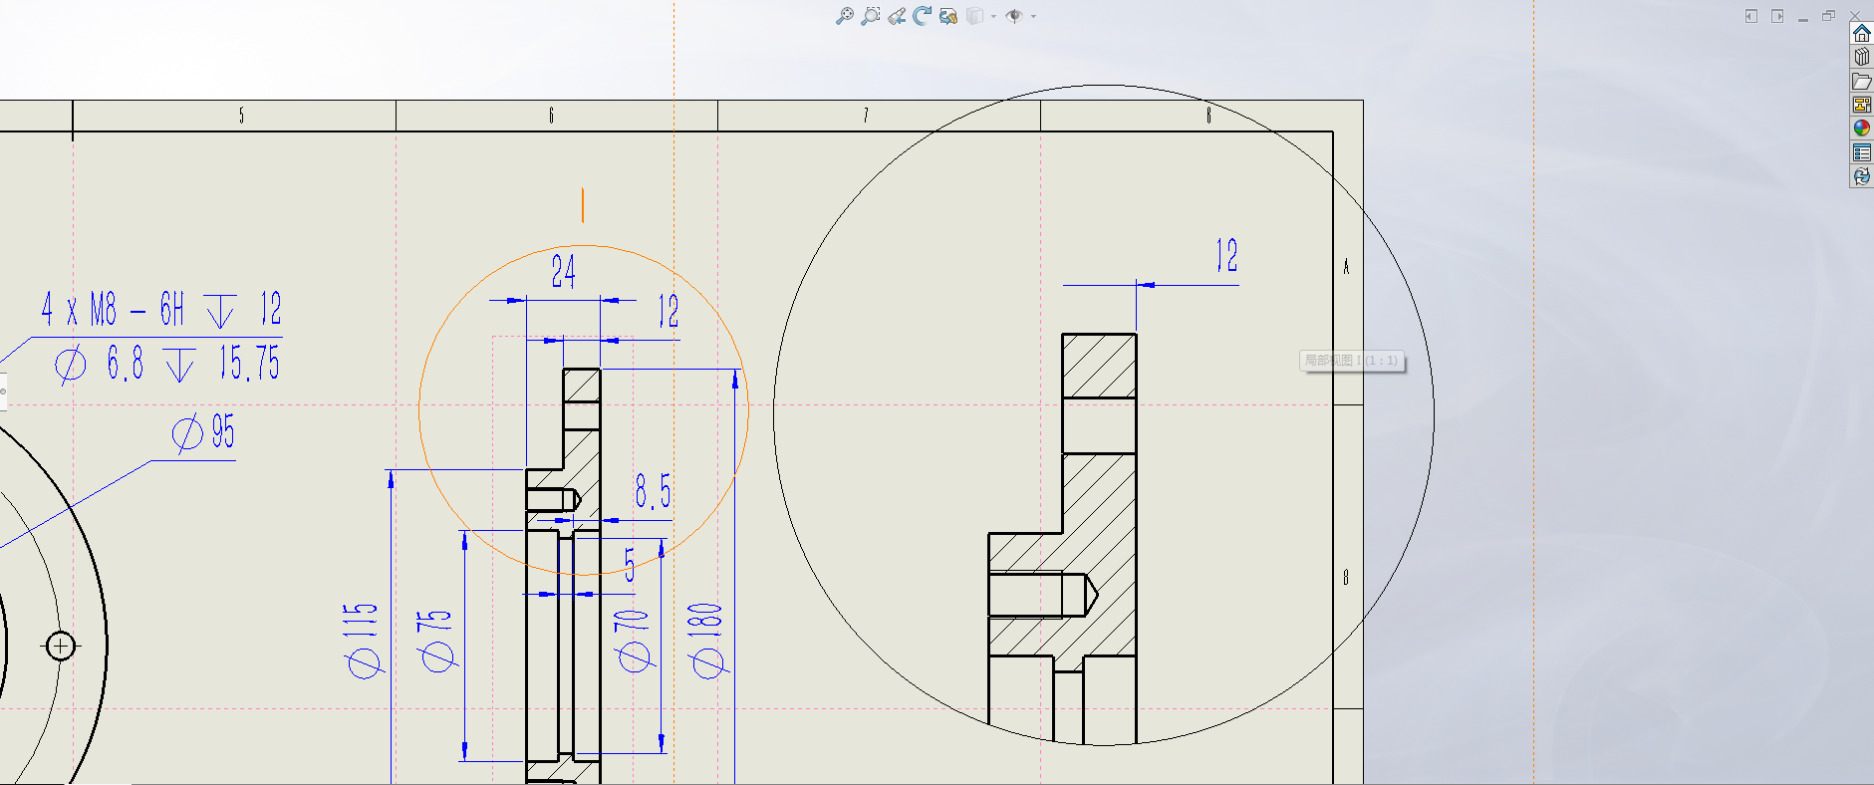Open Appearances, Scenes and Decals tab
1874x785 pixels.
[1861, 129]
